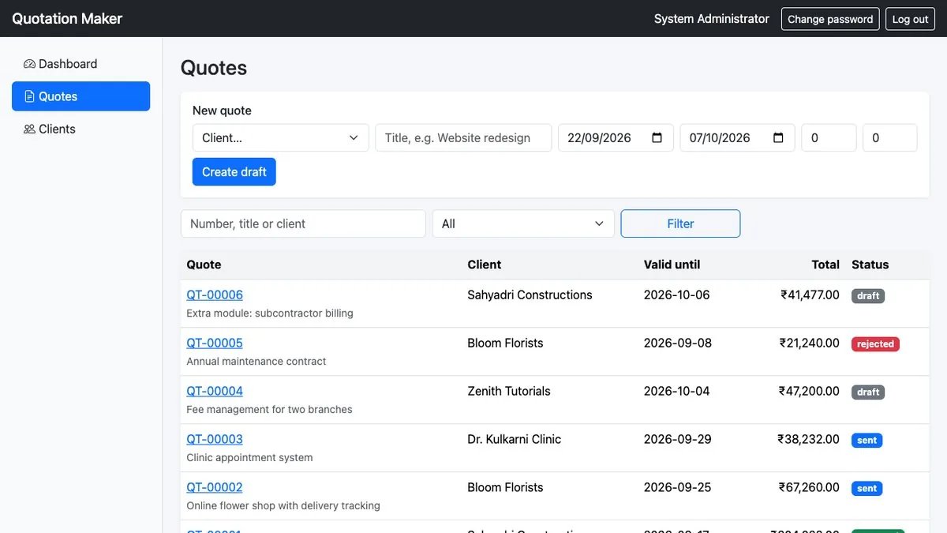Open the Clients section
Image resolution: width=947 pixels, height=533 pixels.
coord(80,129)
